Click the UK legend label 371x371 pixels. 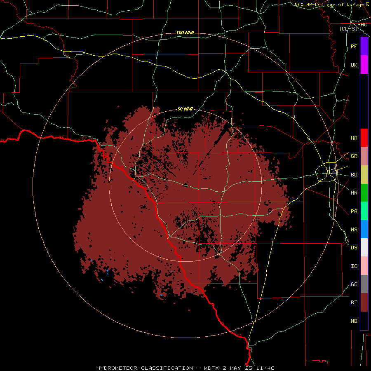[354, 65]
